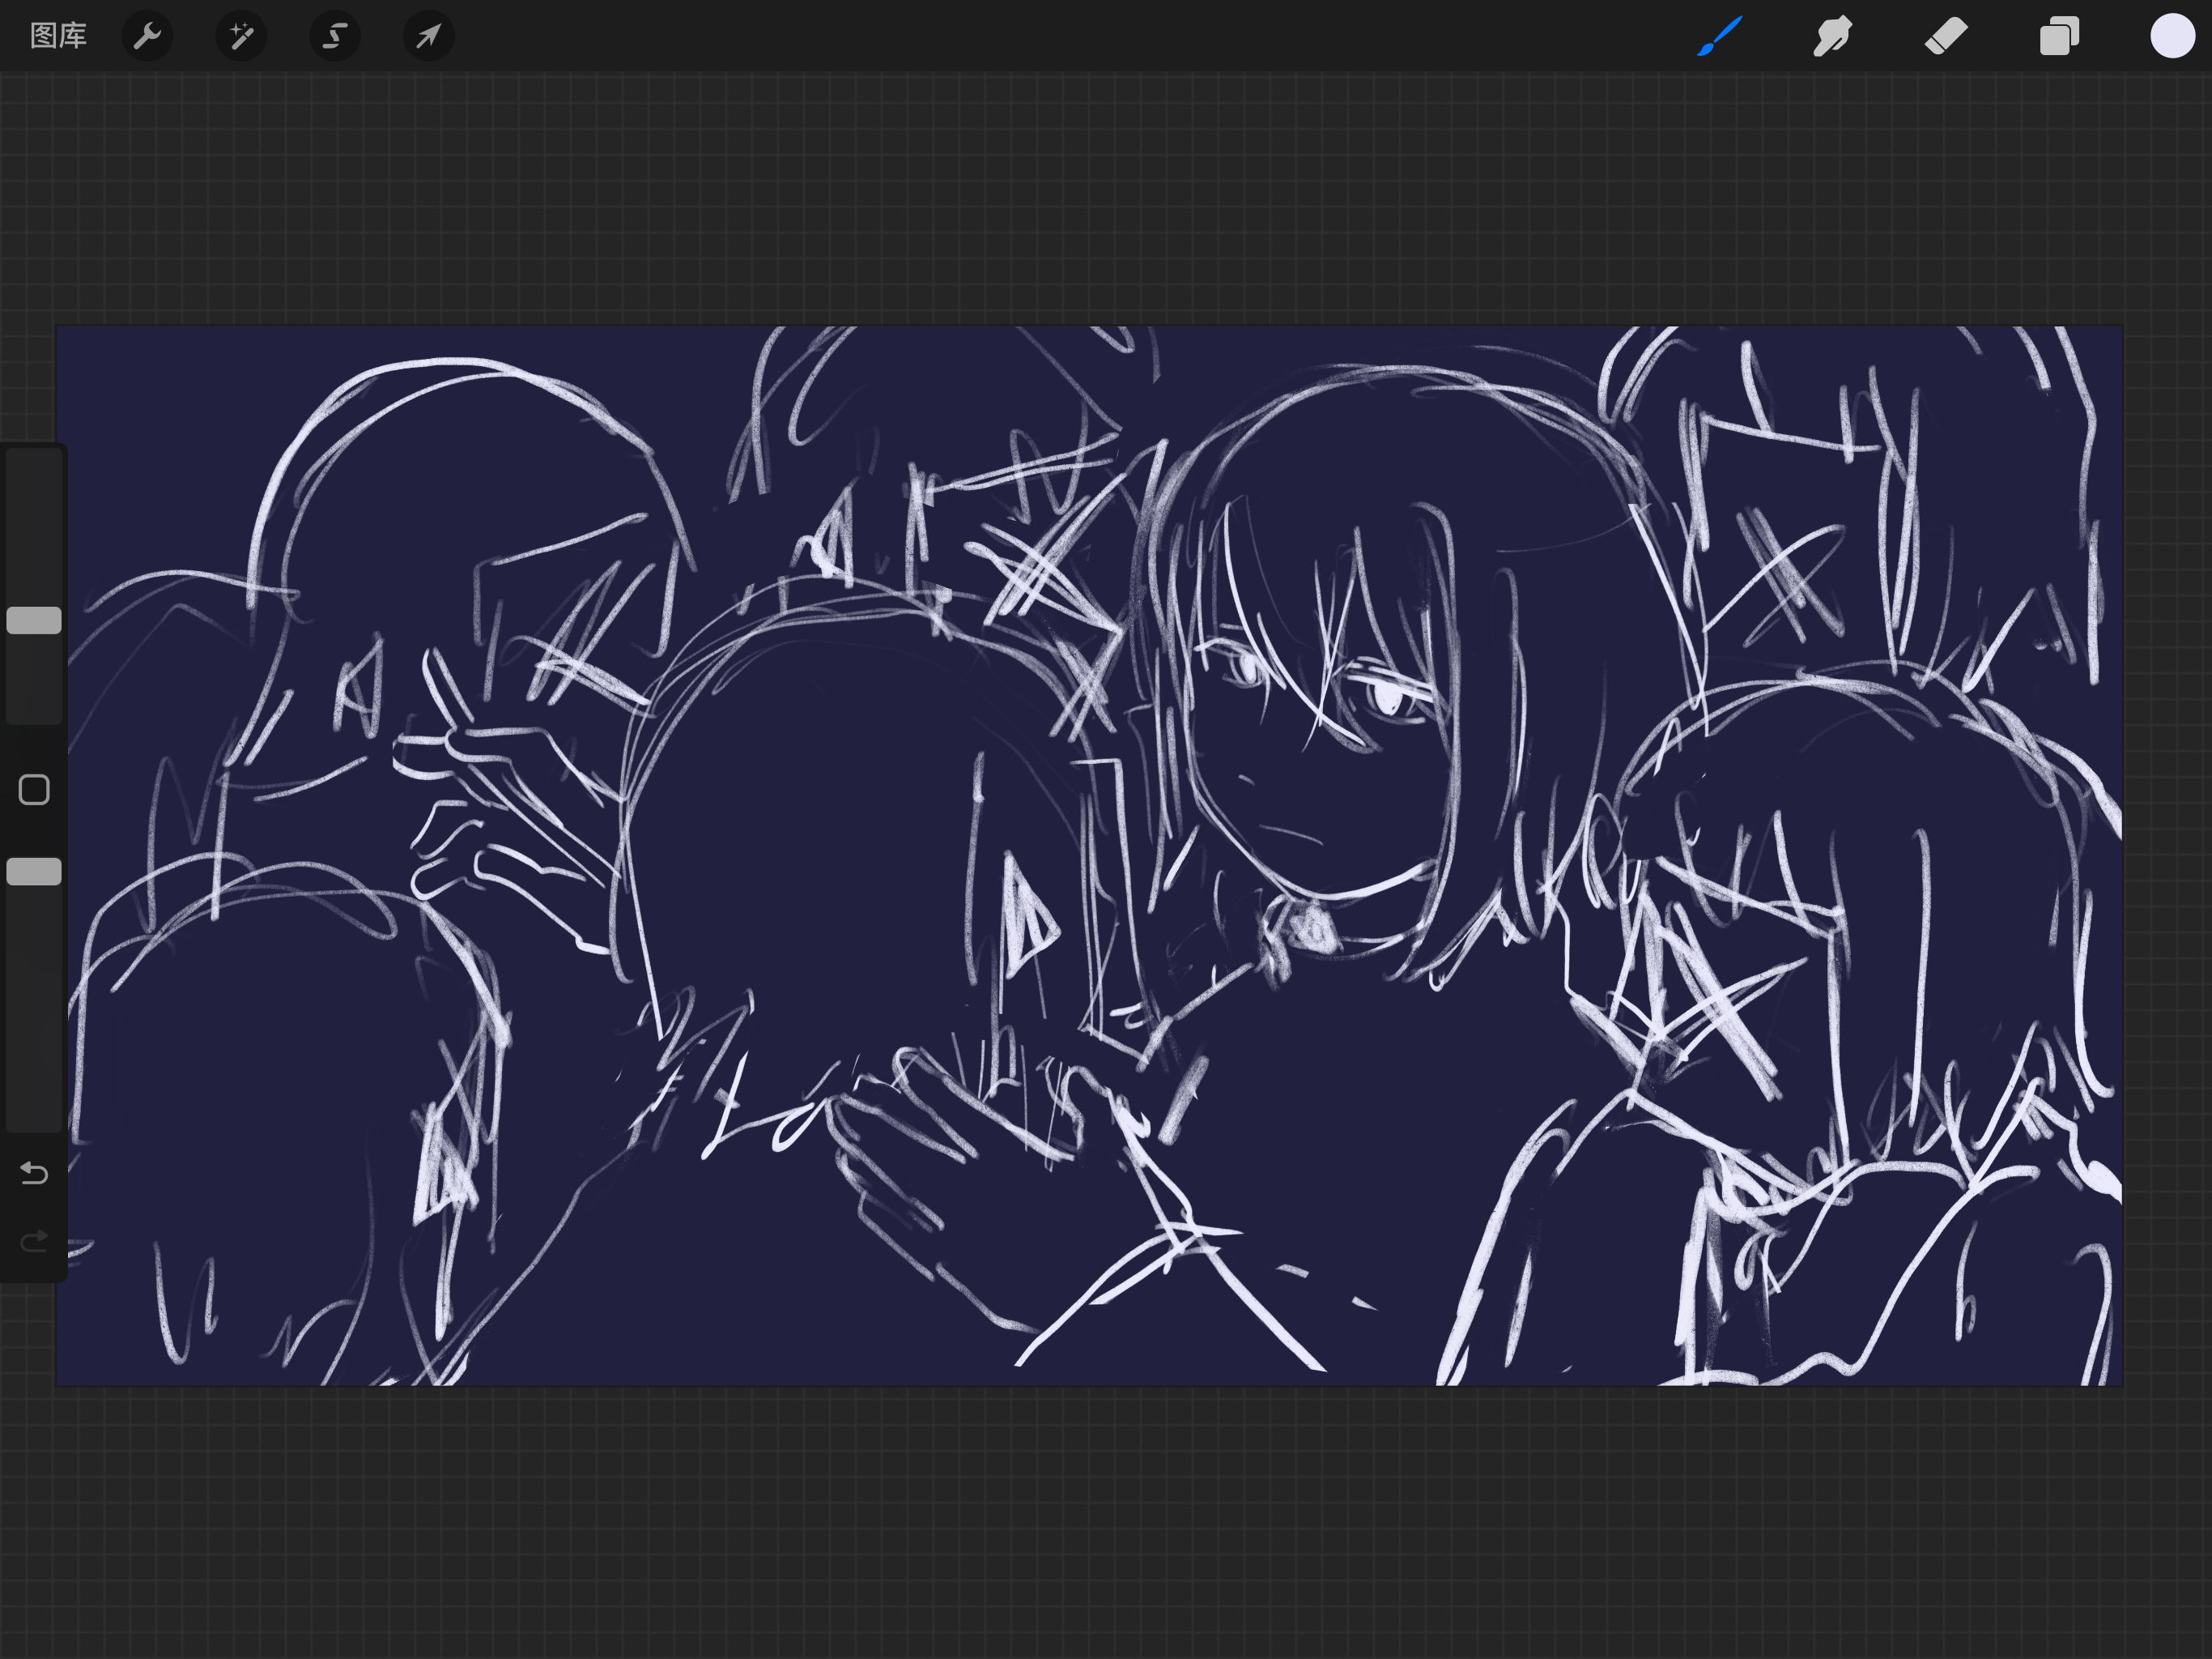Open the active color circle picker
Viewport: 2212px width, 1659px height.
pyautogui.click(x=2172, y=36)
